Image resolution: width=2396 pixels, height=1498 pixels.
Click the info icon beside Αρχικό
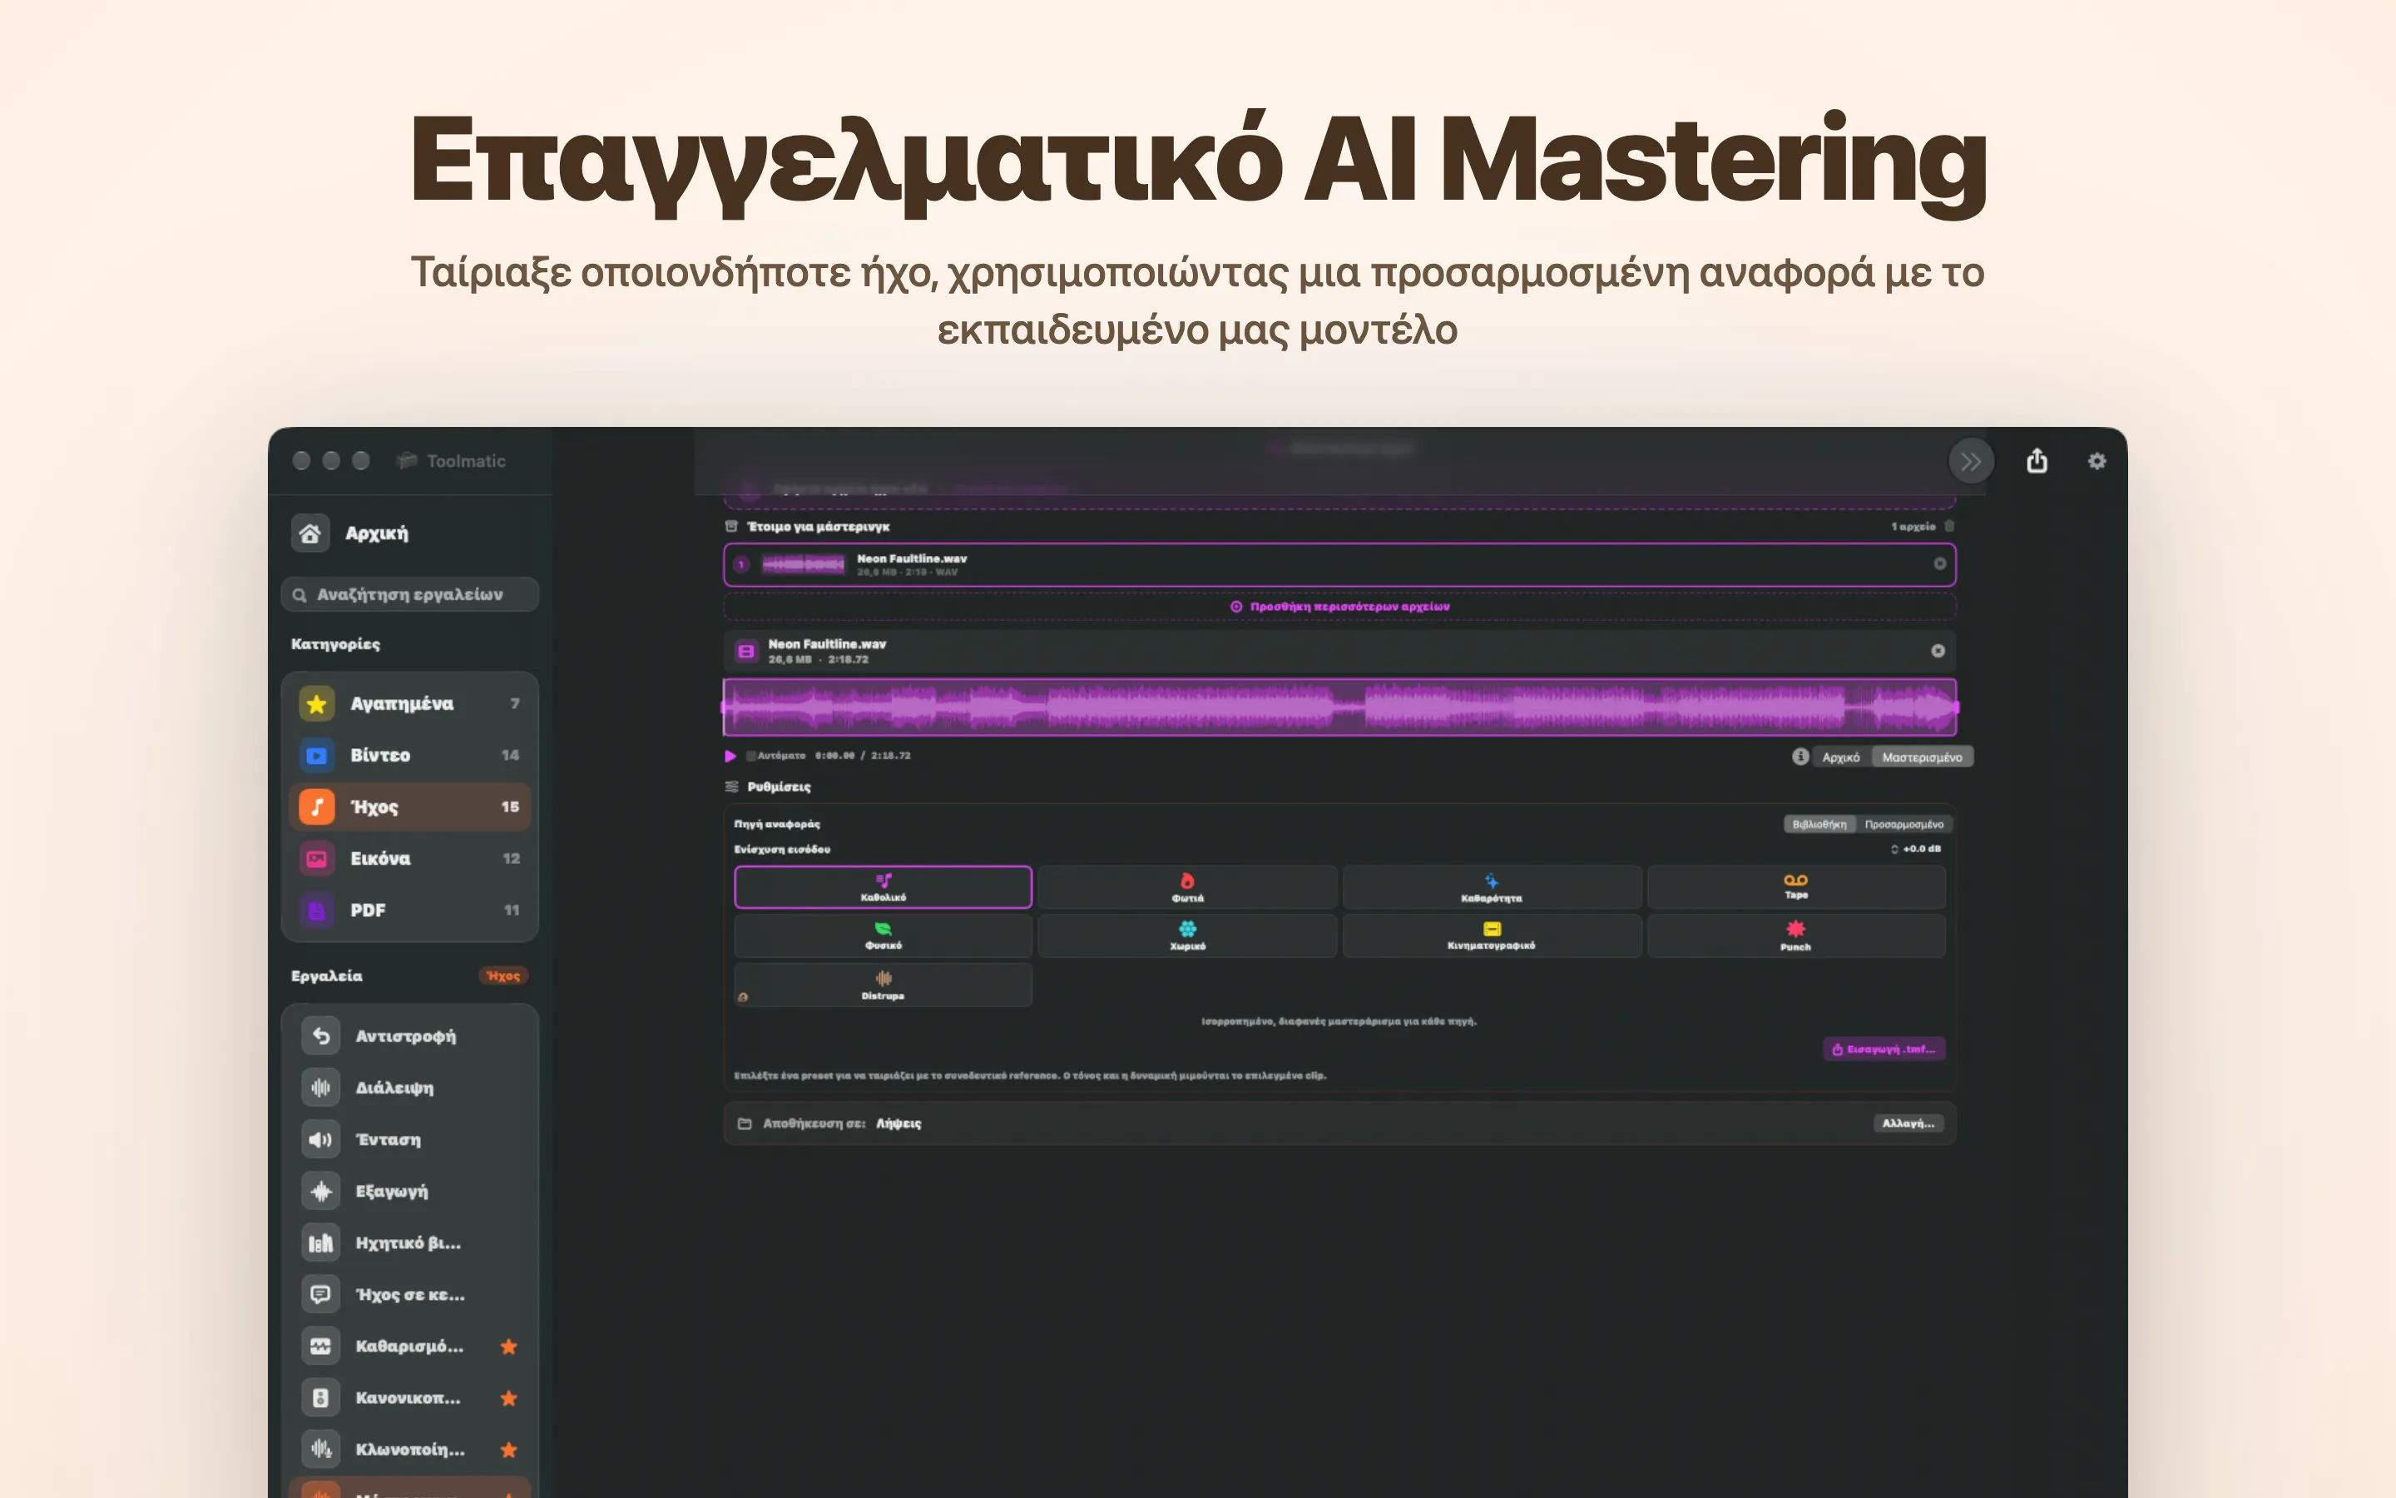tap(1800, 757)
